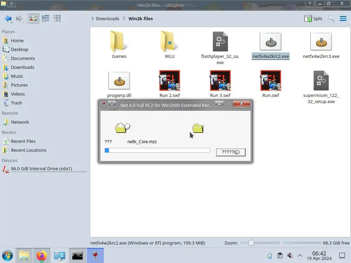Open the search magnifier in Dolphin toolbar
The image size is (351, 263).
(331, 18)
